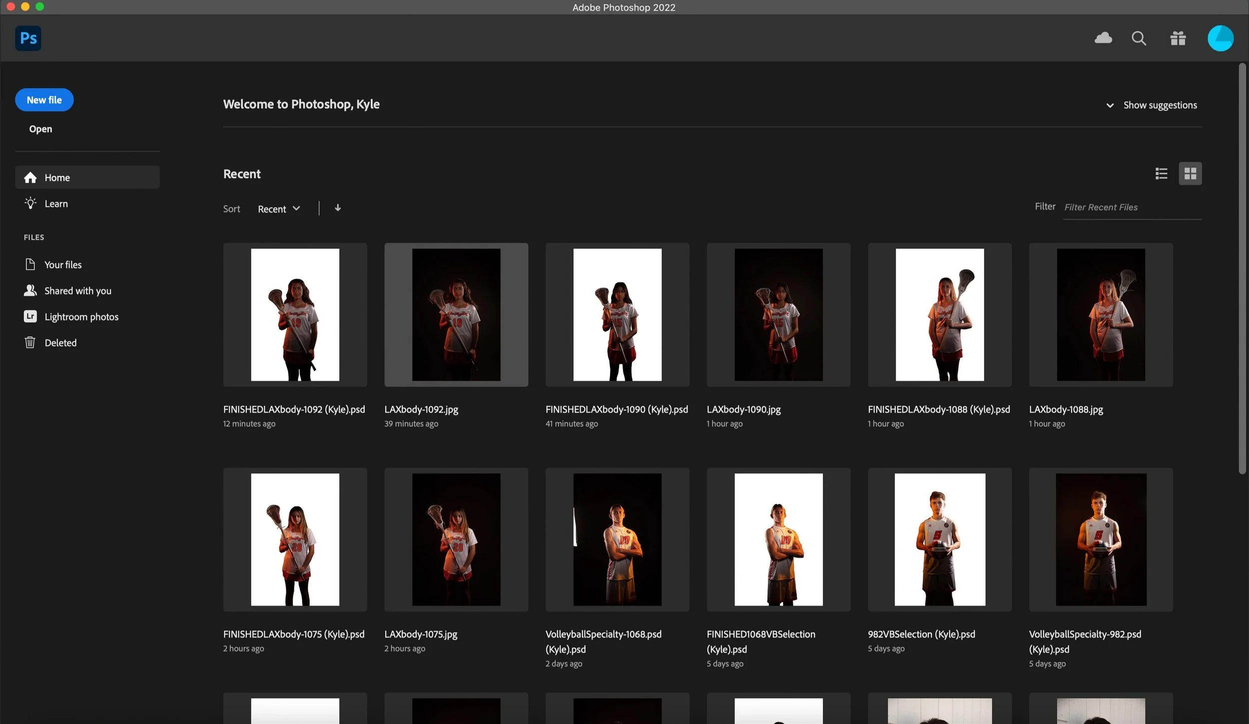The image size is (1249, 724).
Task: Open the Deleted files trash section
Action: pyautogui.click(x=60, y=343)
